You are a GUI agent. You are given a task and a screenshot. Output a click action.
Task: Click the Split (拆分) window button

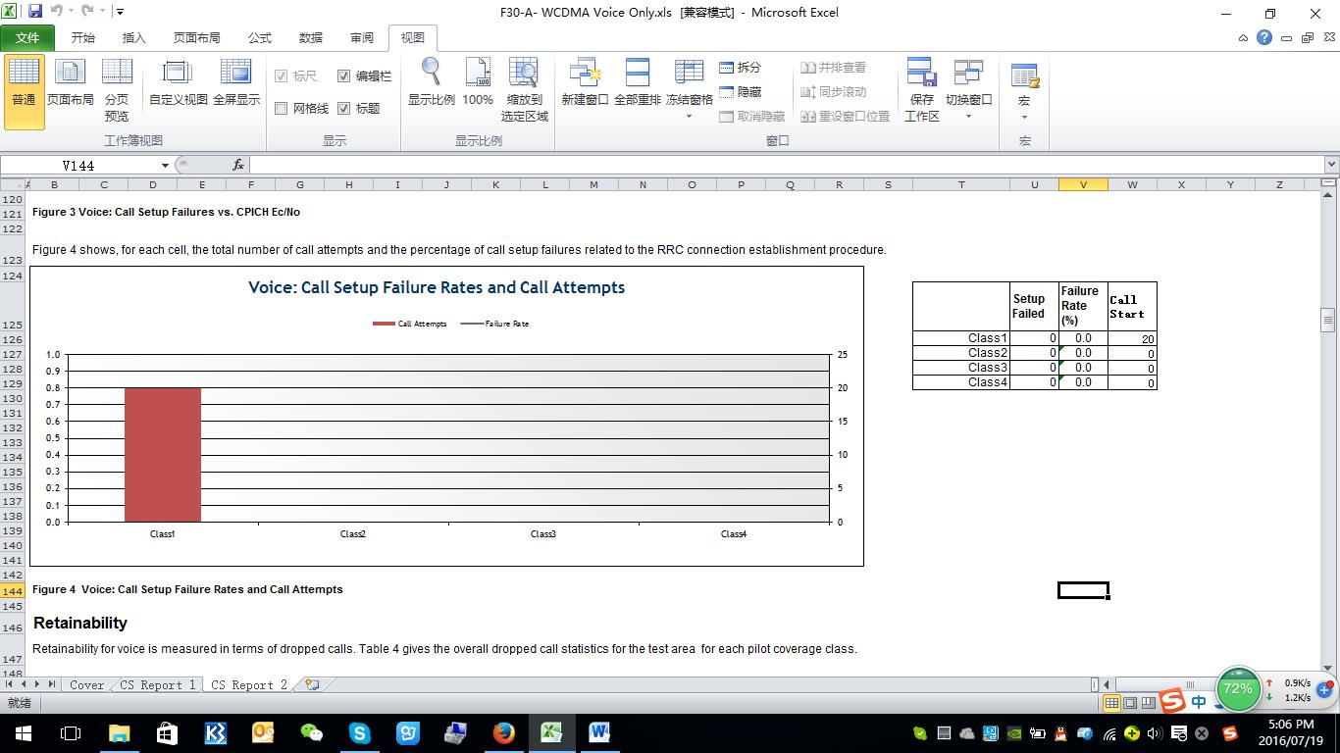[x=741, y=68]
